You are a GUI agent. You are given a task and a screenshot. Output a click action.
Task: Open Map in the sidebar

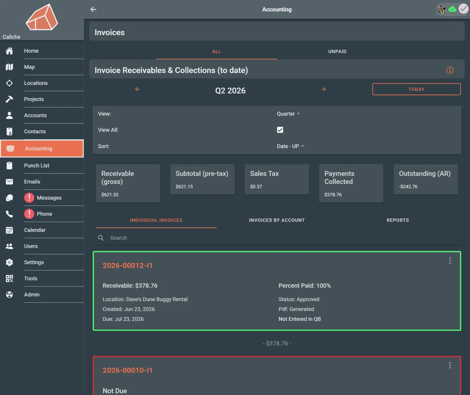(42, 67)
